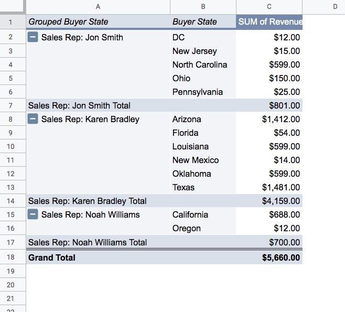Click the select-all corner box
This screenshot has width=345, height=312.
(13, 6)
